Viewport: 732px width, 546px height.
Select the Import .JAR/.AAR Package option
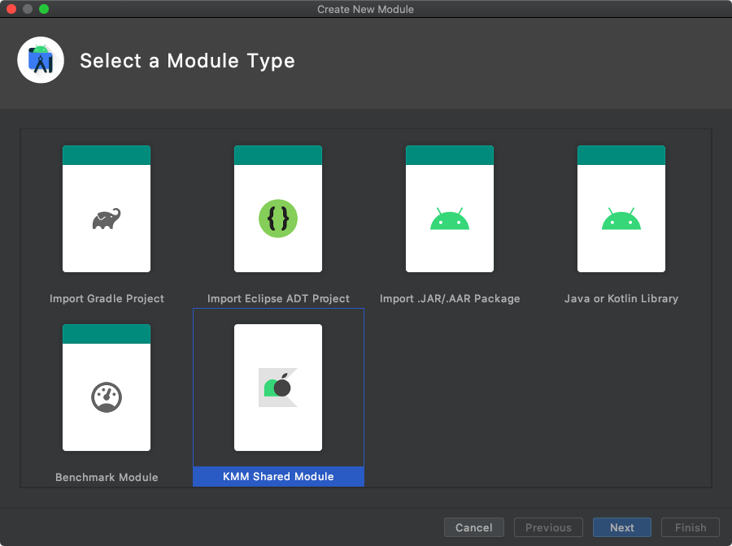(450, 208)
